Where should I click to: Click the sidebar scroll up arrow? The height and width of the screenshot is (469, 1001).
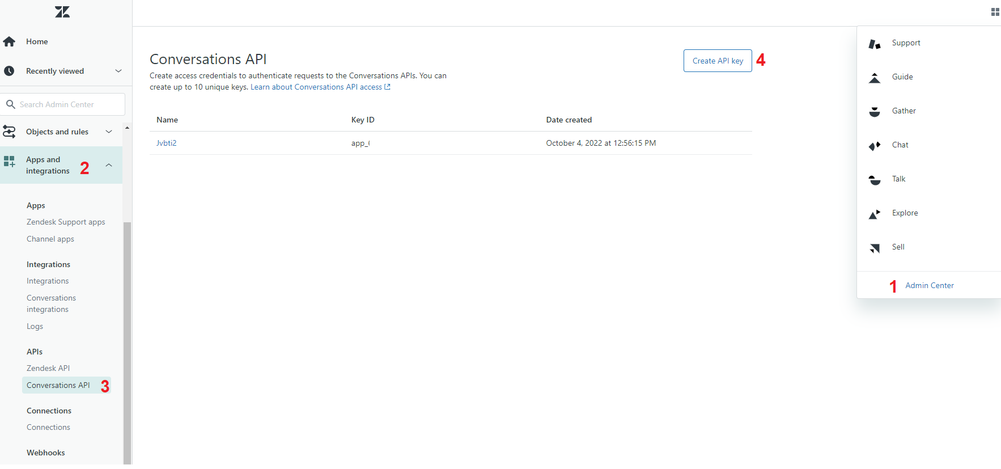[127, 128]
